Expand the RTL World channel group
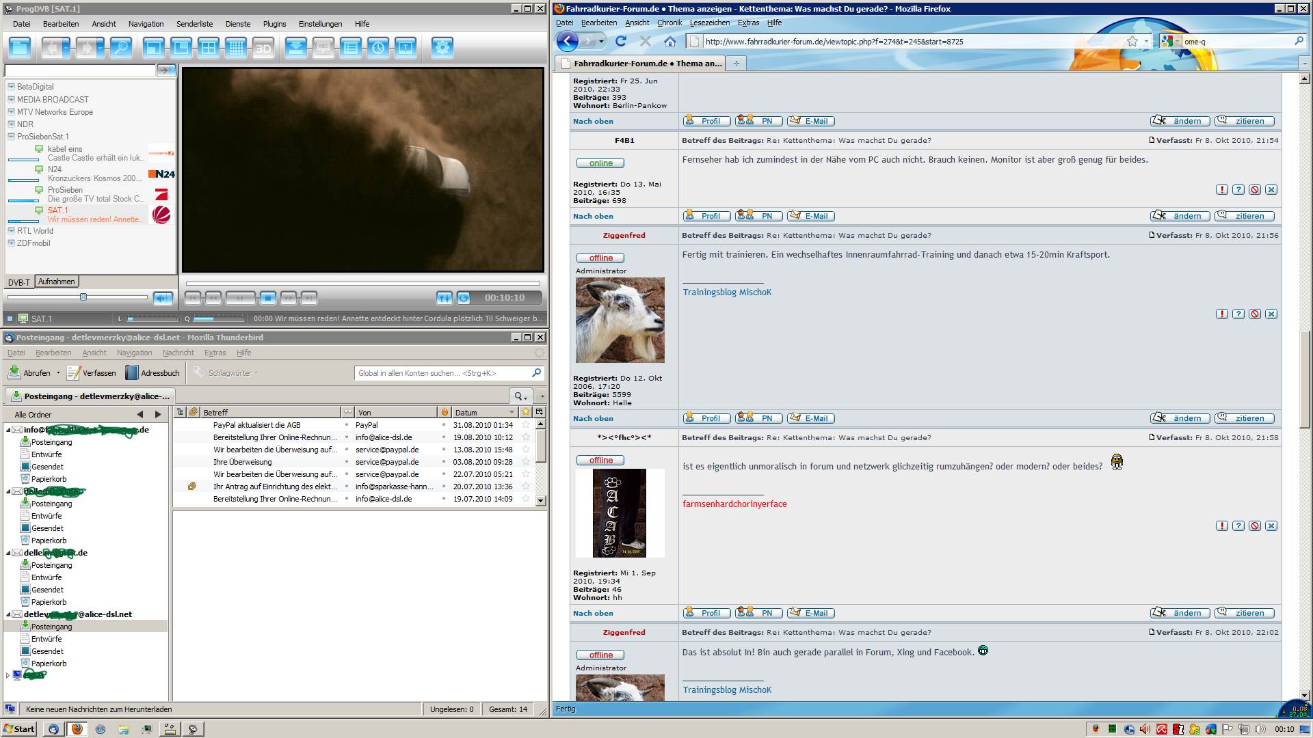Image resolution: width=1313 pixels, height=738 pixels. point(11,231)
